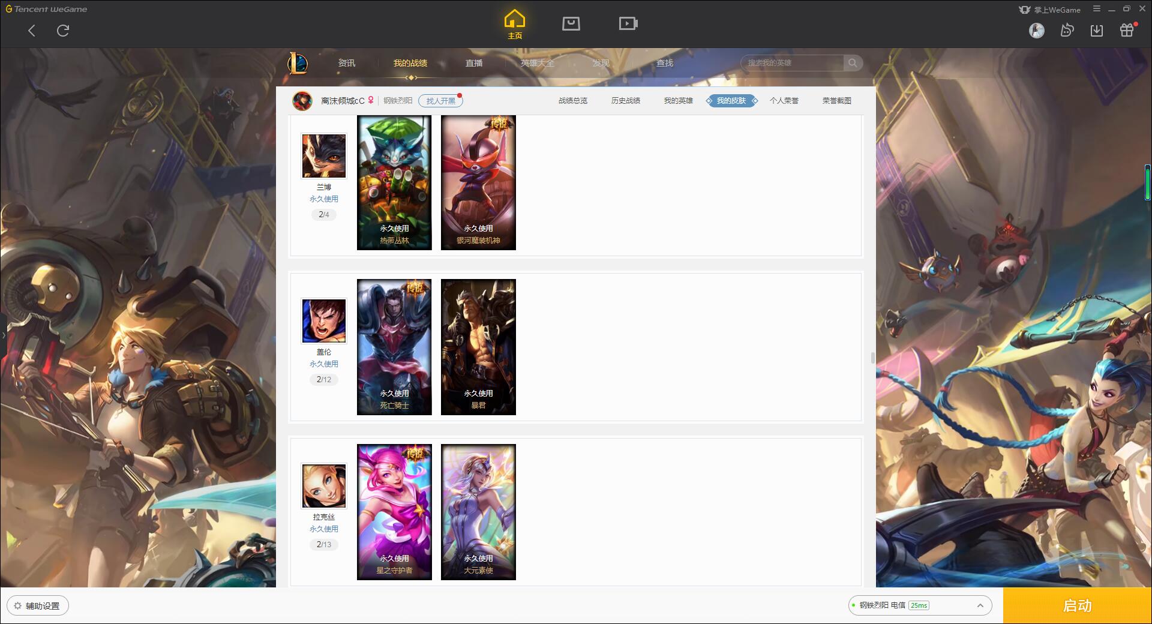Click the summoner profile avatar
The width and height of the screenshot is (1152, 624).
(x=302, y=101)
